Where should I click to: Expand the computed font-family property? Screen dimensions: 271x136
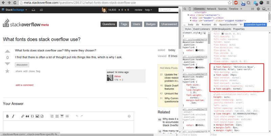coord(214,67)
